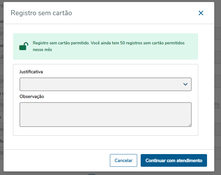Click the dialog header between title and X

click(x=133, y=13)
